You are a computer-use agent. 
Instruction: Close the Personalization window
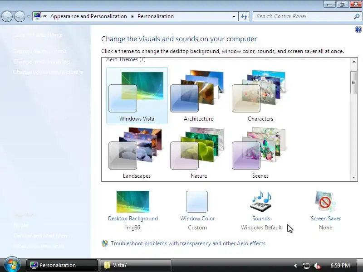tap(356, 4)
